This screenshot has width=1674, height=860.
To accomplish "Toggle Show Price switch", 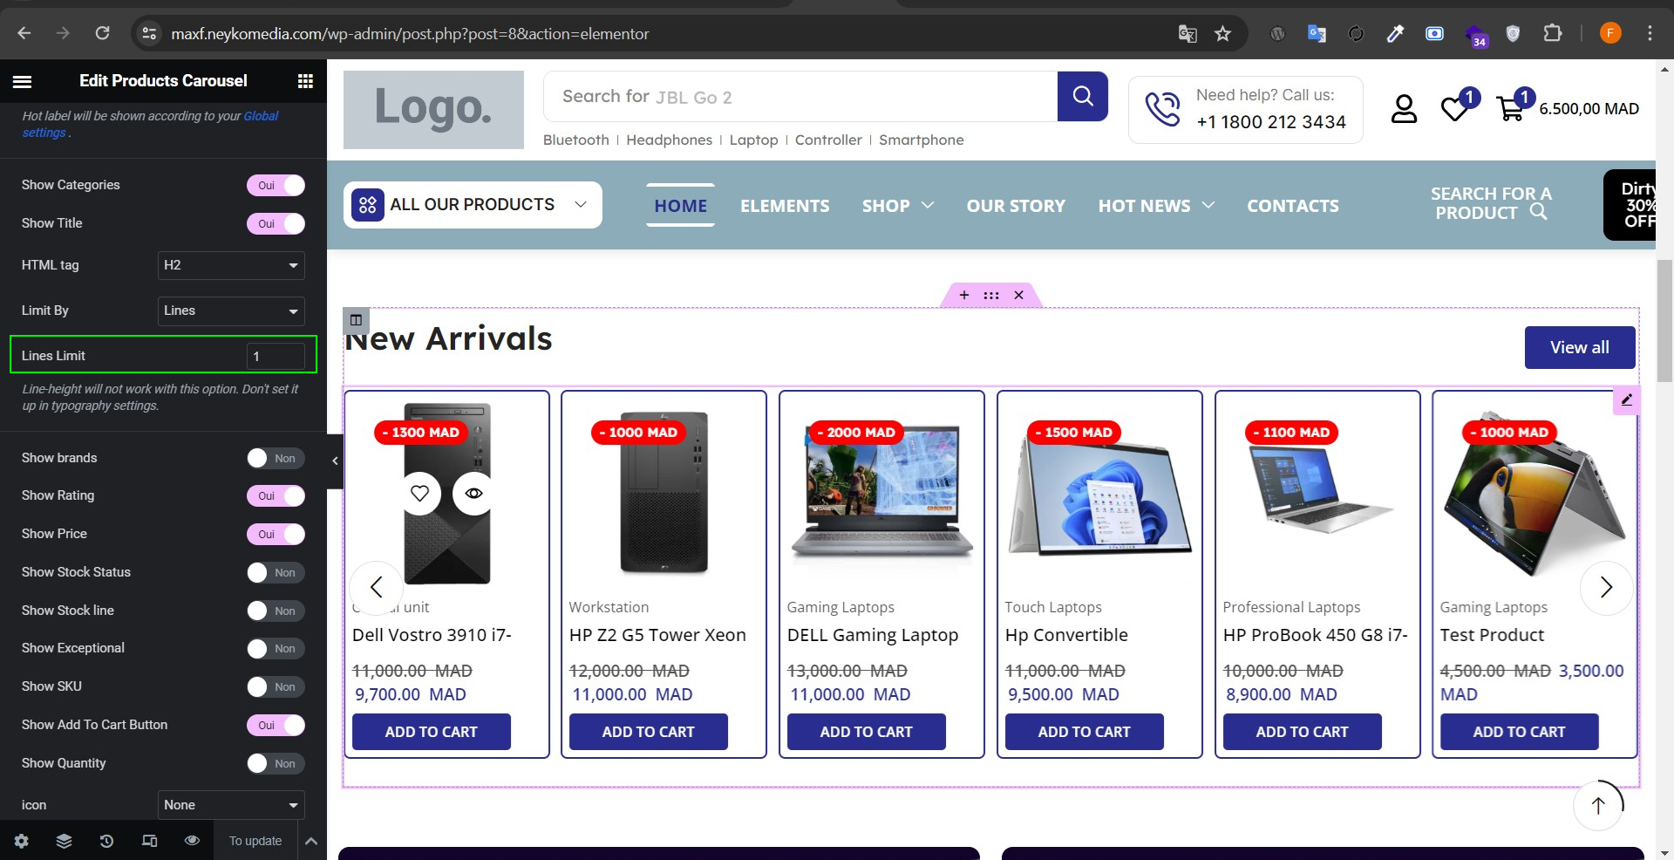I will [x=276, y=535].
